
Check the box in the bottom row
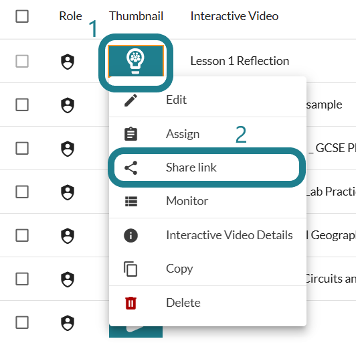point(22,322)
